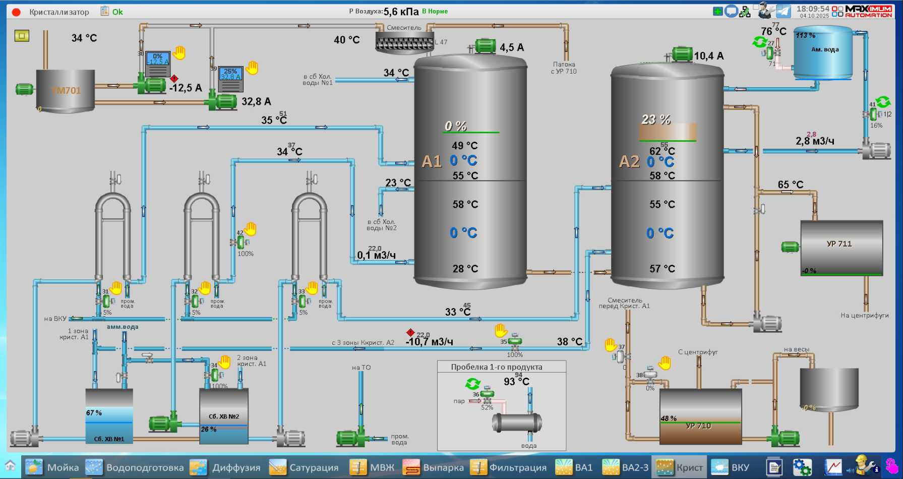This screenshot has height=479, width=903.
Task: Toggle manual mode hand beside valve 35
Action: click(x=501, y=331)
